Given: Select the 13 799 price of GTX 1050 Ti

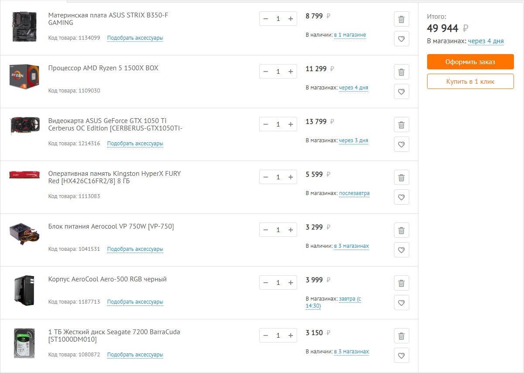Looking at the screenshot, I should (x=316, y=122).
